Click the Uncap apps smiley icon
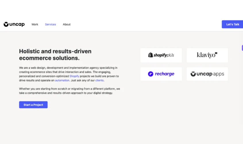The image size is (243, 144). (x=193, y=74)
